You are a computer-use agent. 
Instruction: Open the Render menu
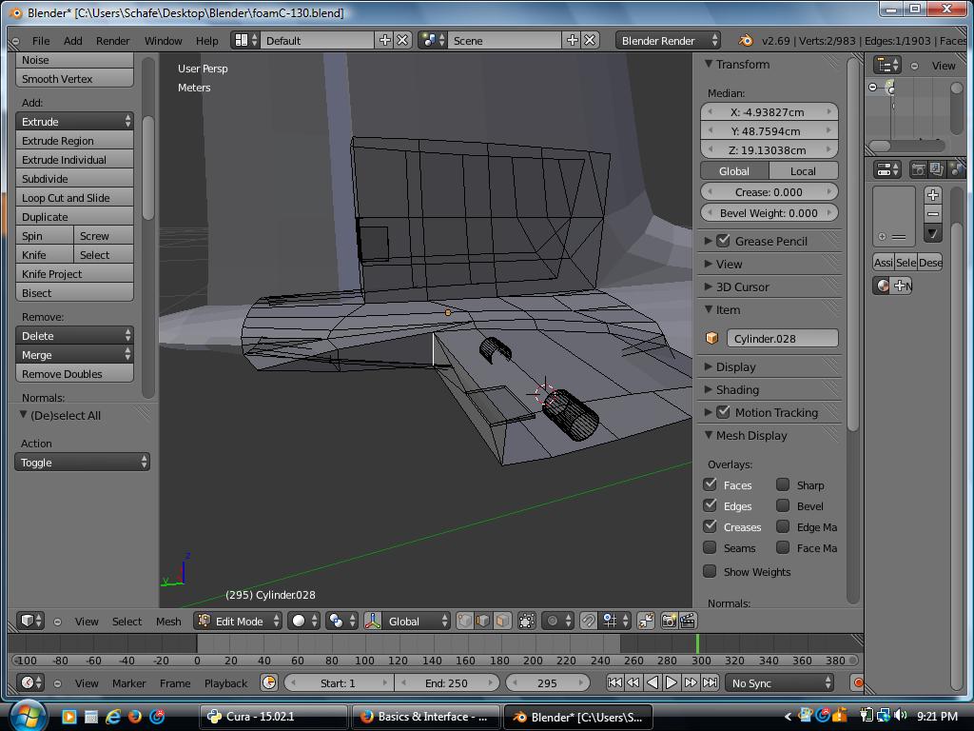(112, 40)
